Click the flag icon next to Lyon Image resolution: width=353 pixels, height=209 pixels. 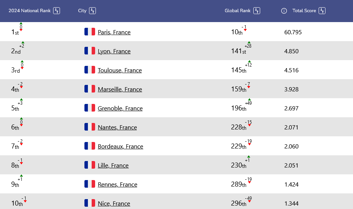(x=90, y=51)
